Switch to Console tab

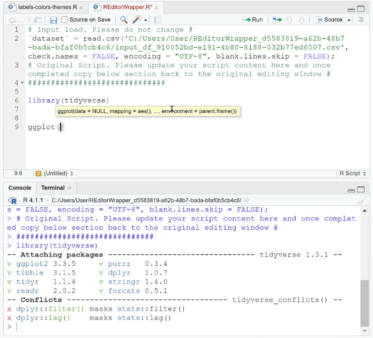20,188
